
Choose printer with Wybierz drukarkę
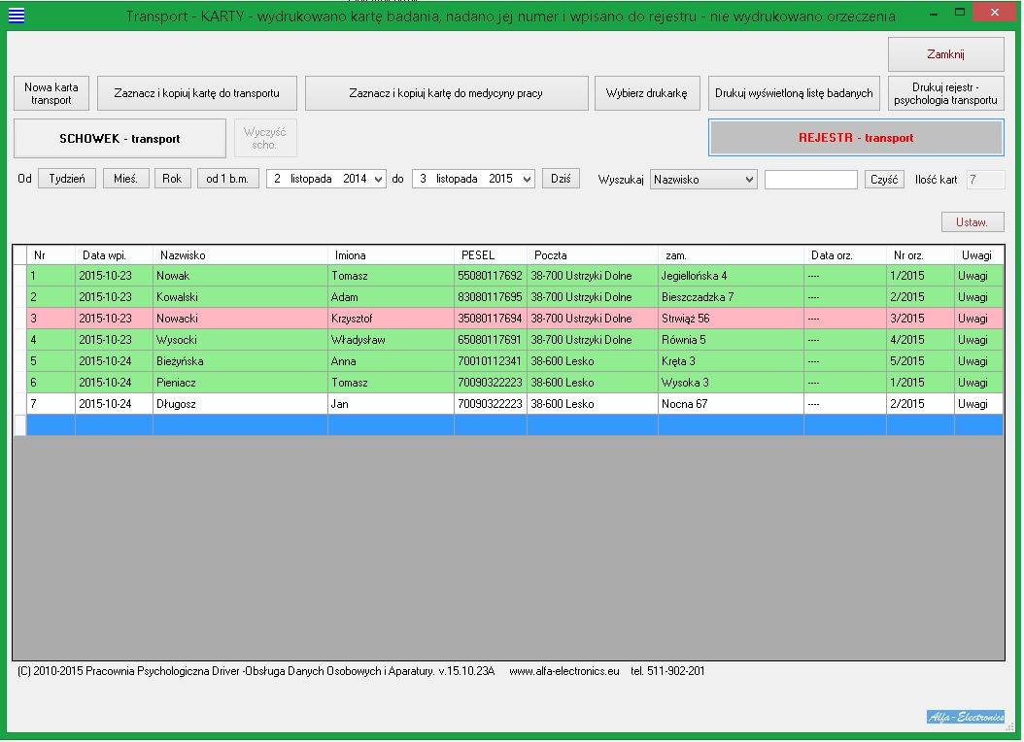[x=646, y=93]
